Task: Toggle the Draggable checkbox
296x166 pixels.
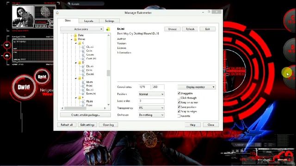Action: pyautogui.click(x=179, y=93)
